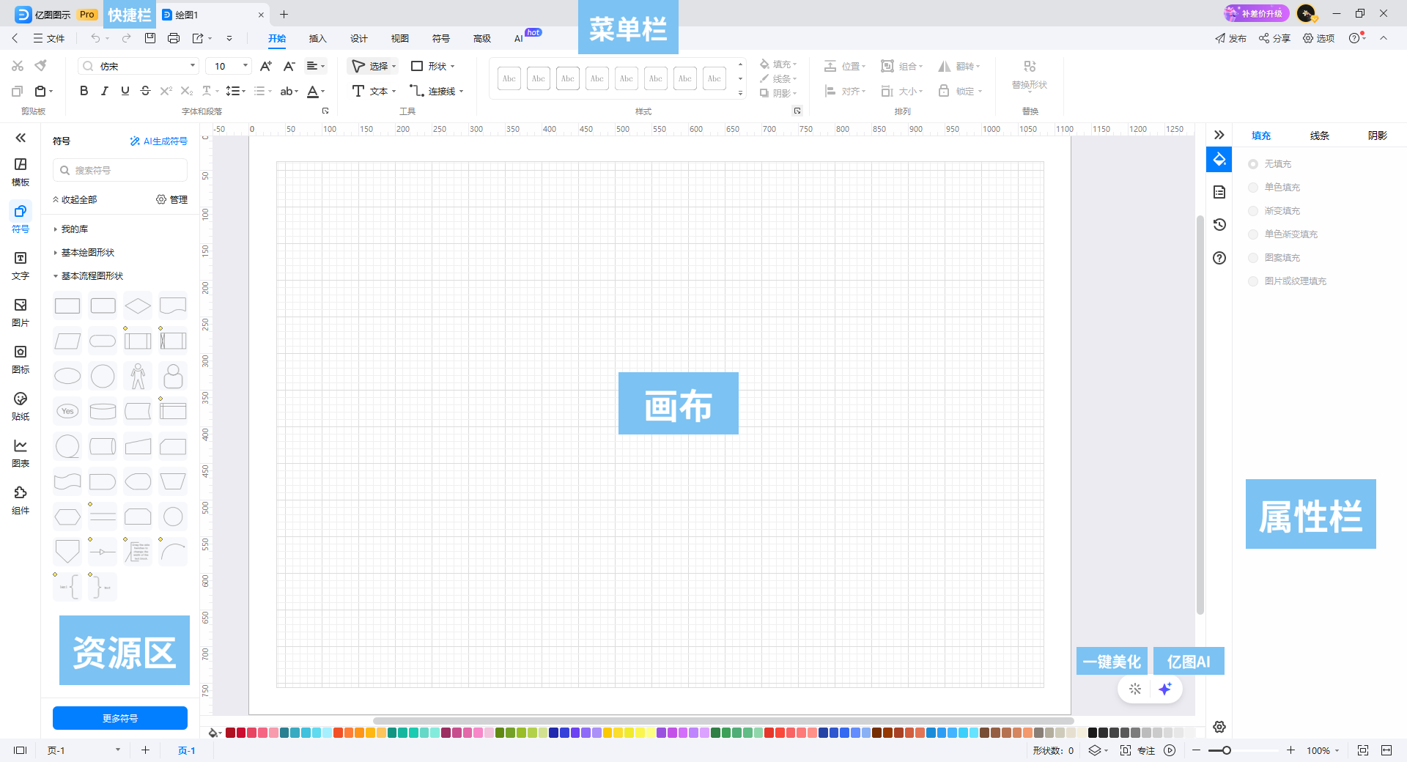
Task: Select the 单色填充 radio button
Action: [x=1253, y=187]
